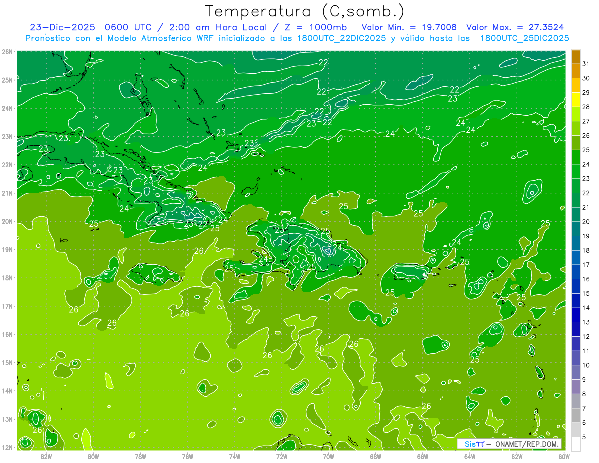Click legend value 25 on the color scale

[x=586, y=150]
